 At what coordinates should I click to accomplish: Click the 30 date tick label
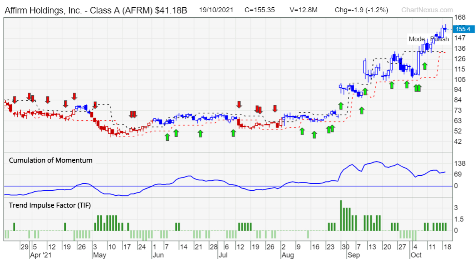coord(345,247)
